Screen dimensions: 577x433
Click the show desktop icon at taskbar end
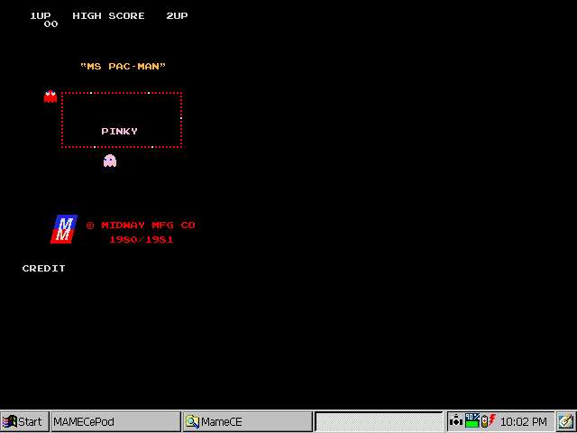coord(565,421)
